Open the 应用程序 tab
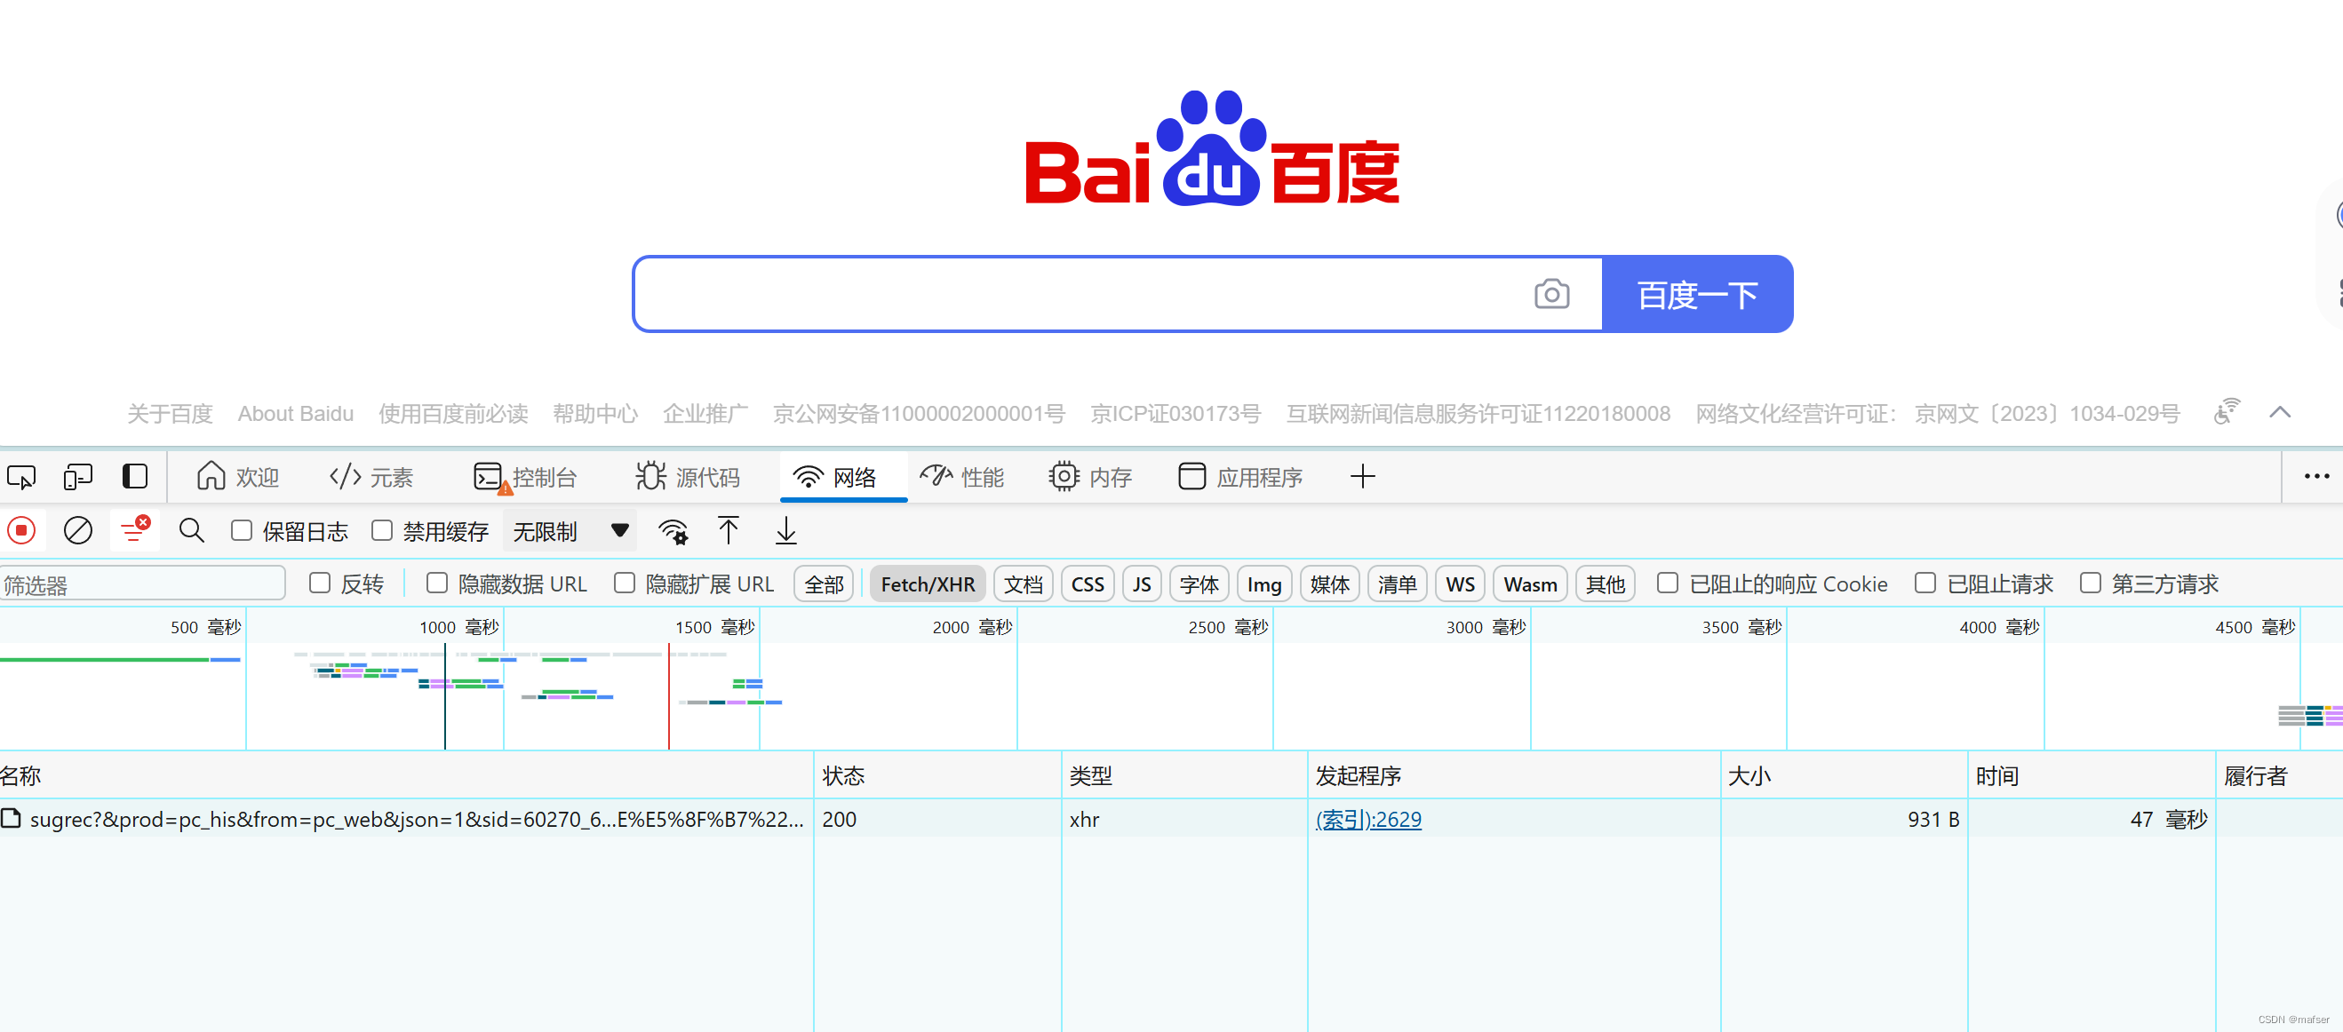 [1240, 476]
